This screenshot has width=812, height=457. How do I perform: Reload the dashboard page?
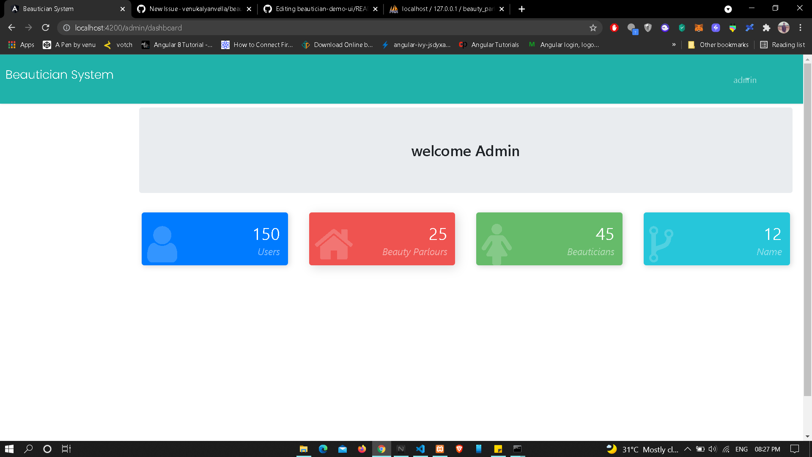pos(45,28)
